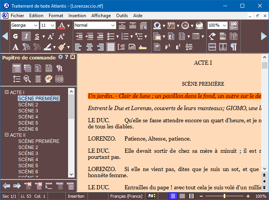Image resolution: width=269 pixels, height=200 pixels.
Task: Align paragraph left in toolbar
Action: 78,47
